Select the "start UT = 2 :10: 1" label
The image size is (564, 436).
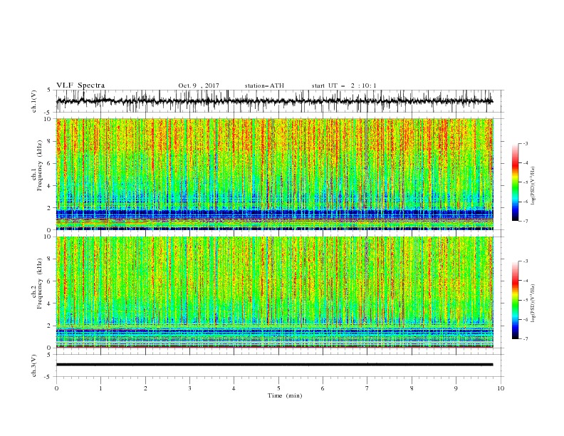click(344, 85)
